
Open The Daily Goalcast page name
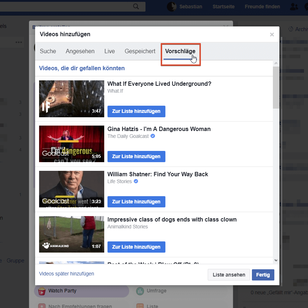tap(128, 136)
